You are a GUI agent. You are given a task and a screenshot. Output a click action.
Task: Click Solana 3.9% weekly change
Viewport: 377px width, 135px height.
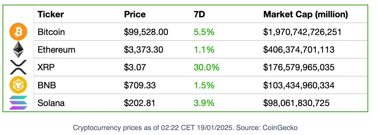pos(204,103)
